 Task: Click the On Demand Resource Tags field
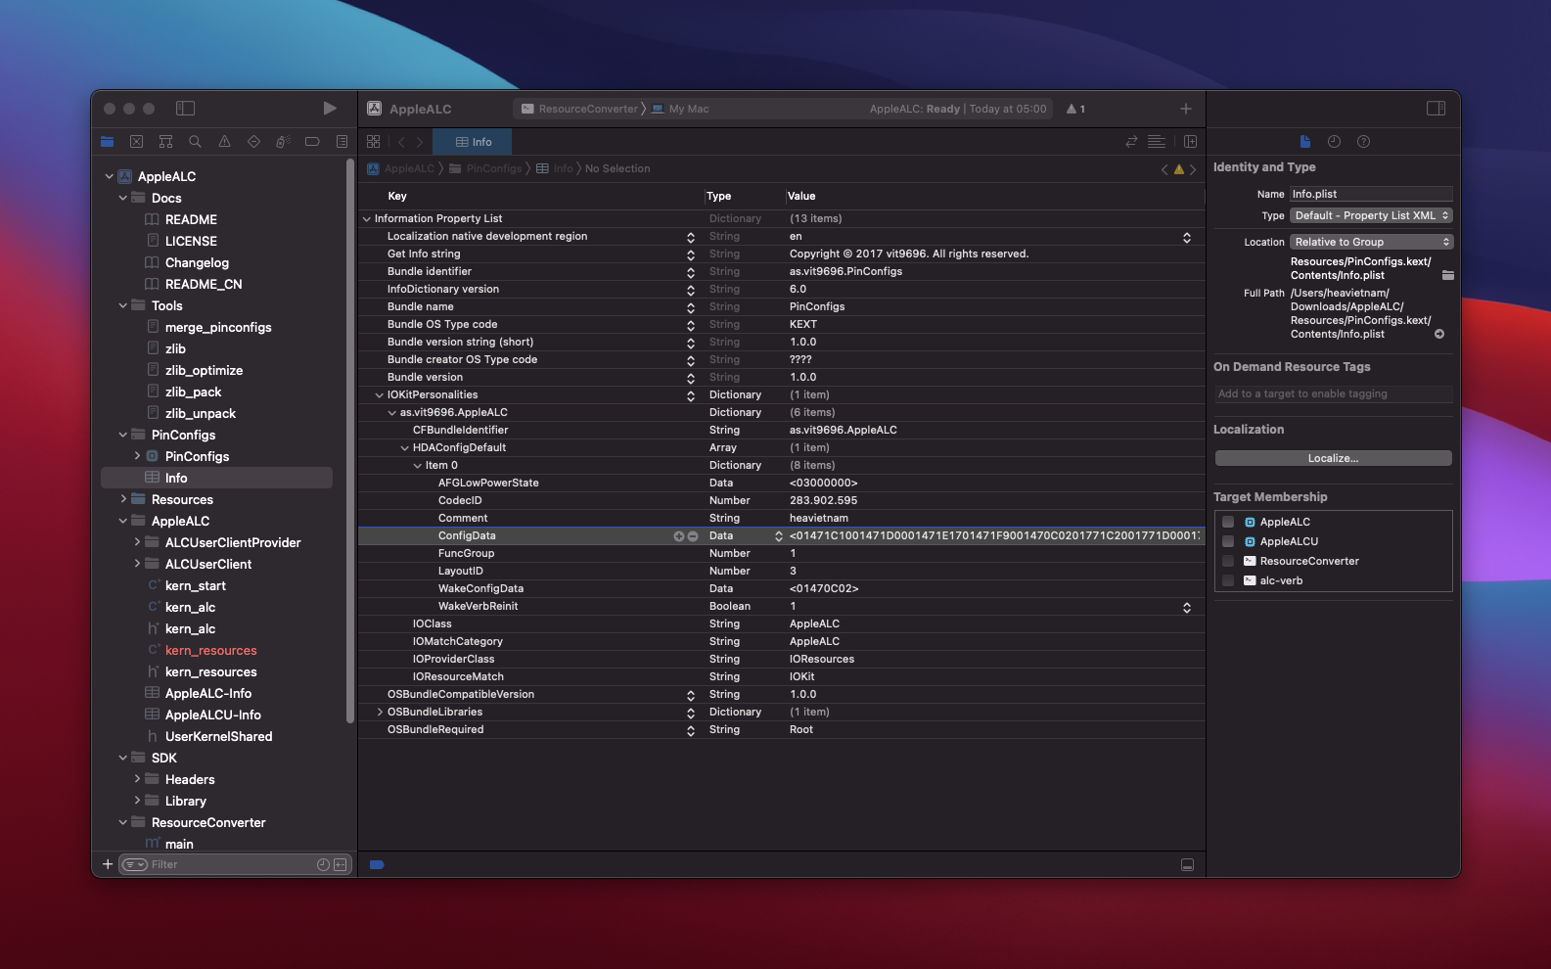pos(1333,393)
